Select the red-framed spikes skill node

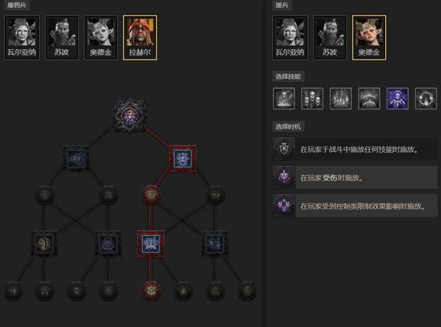click(151, 243)
